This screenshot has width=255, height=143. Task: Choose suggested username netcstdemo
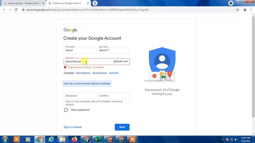[83, 73]
